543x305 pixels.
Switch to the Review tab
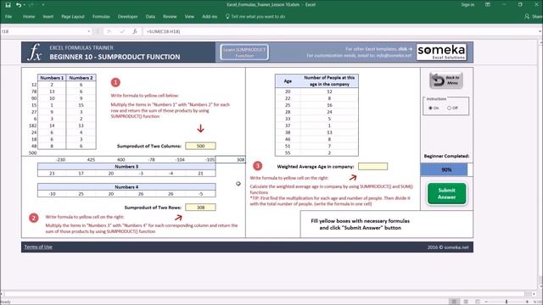[x=170, y=17]
